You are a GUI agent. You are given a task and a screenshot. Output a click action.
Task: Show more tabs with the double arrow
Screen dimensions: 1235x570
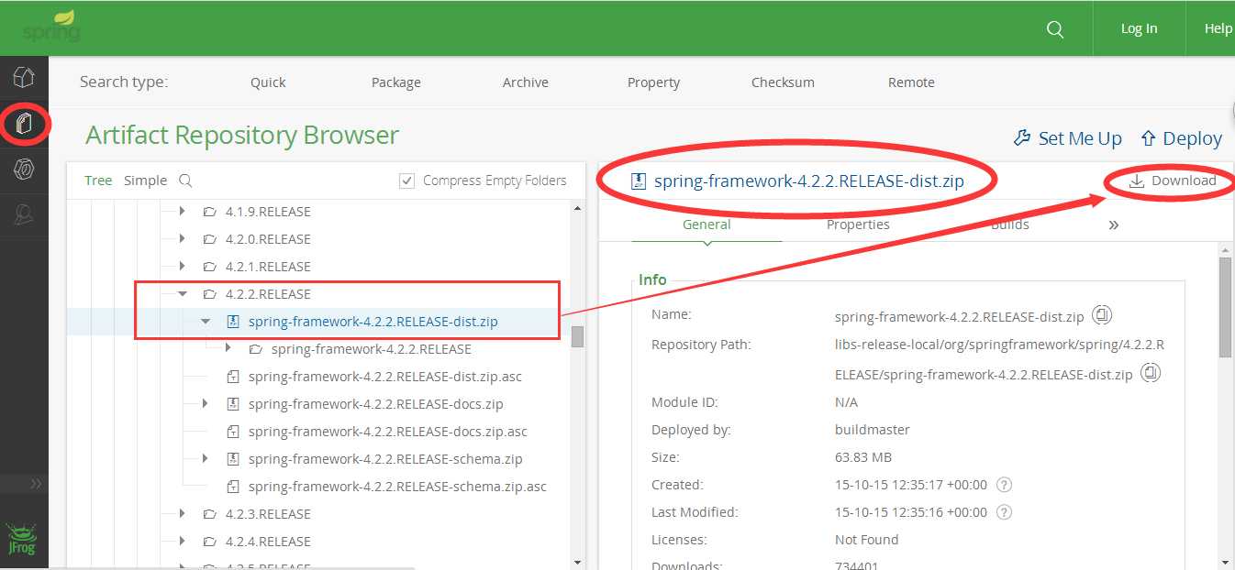coord(1114,225)
